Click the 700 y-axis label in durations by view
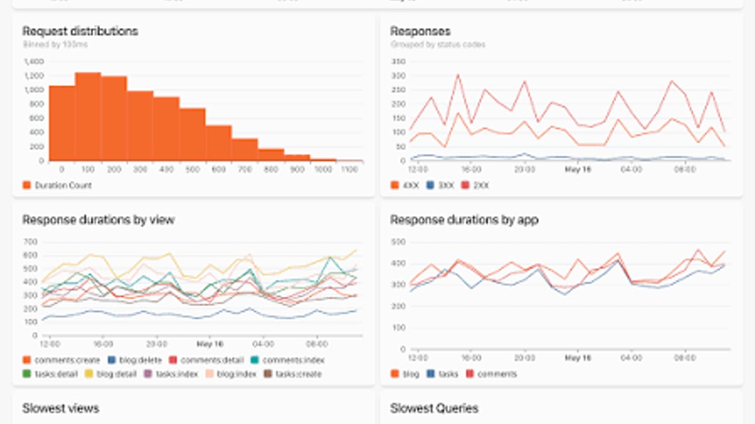Viewport: 755px width, 424px height. pyautogui.click(x=30, y=242)
